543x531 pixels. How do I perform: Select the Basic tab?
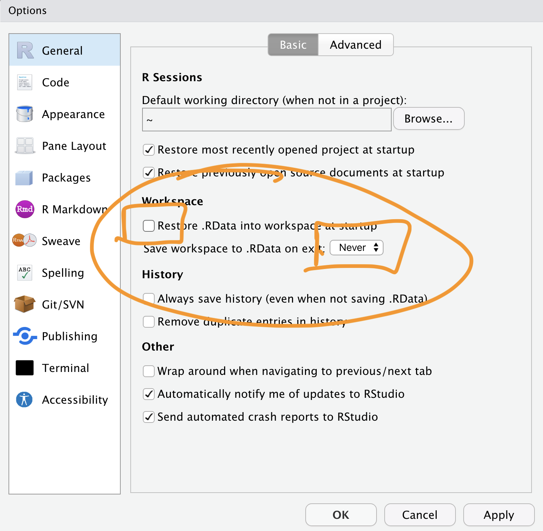(x=293, y=45)
